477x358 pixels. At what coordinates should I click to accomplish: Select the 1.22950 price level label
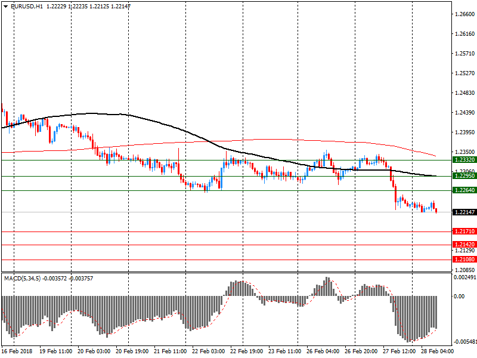click(x=464, y=176)
